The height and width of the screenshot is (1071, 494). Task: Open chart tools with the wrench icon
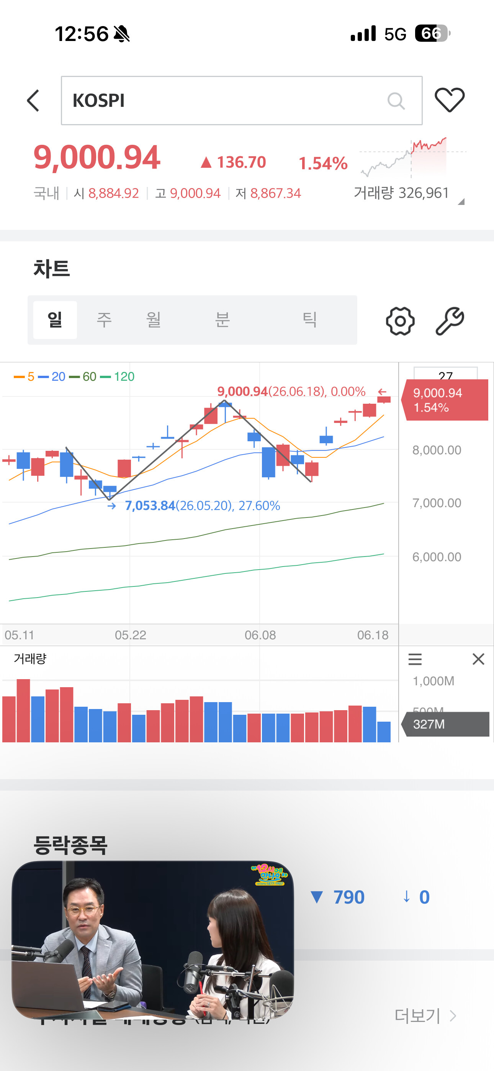pyautogui.click(x=450, y=321)
